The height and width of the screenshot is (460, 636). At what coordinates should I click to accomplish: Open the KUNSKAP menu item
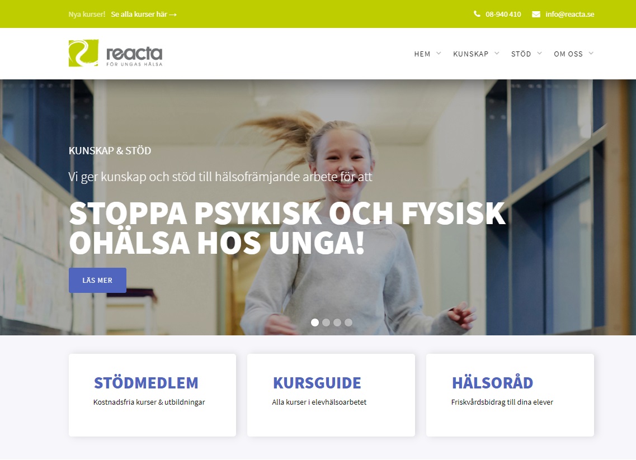(470, 54)
